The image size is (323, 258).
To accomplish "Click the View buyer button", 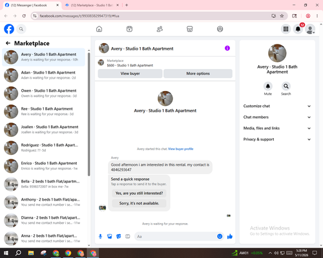I will pyautogui.click(x=130, y=74).
